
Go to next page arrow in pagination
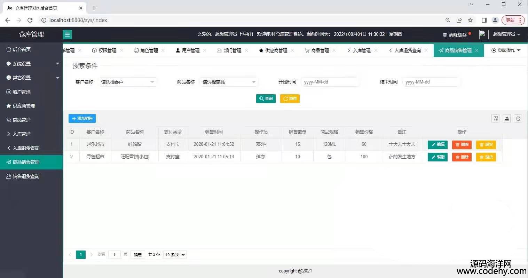(x=92, y=255)
